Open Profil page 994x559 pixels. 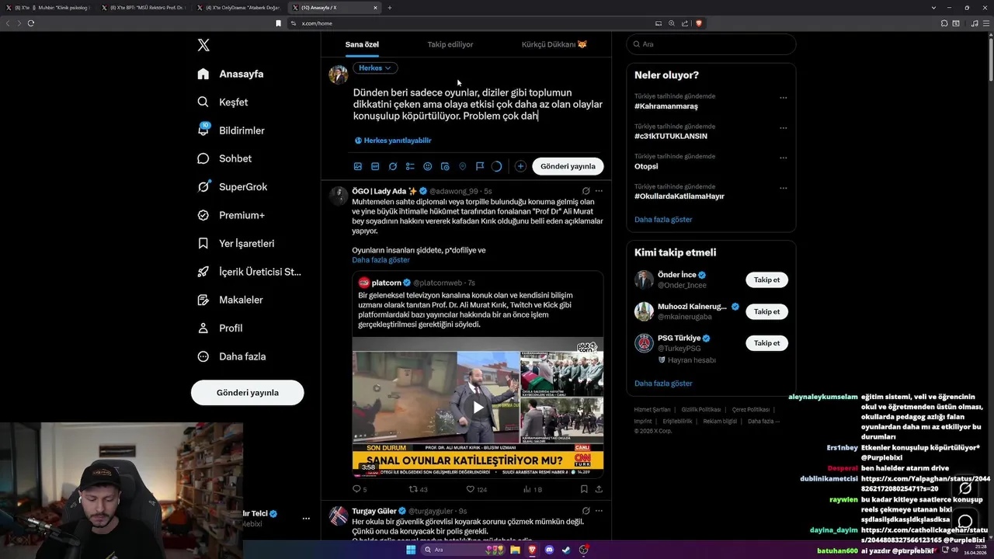[220, 328]
